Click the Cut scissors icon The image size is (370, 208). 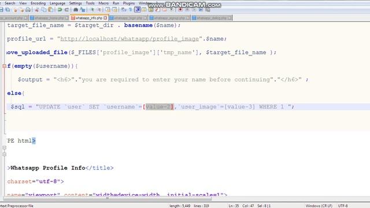[36, 10]
